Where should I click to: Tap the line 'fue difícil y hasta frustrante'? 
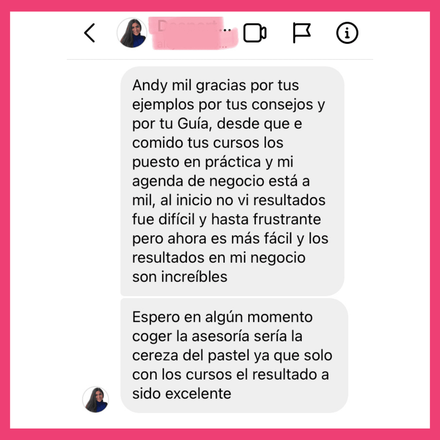[227, 219]
